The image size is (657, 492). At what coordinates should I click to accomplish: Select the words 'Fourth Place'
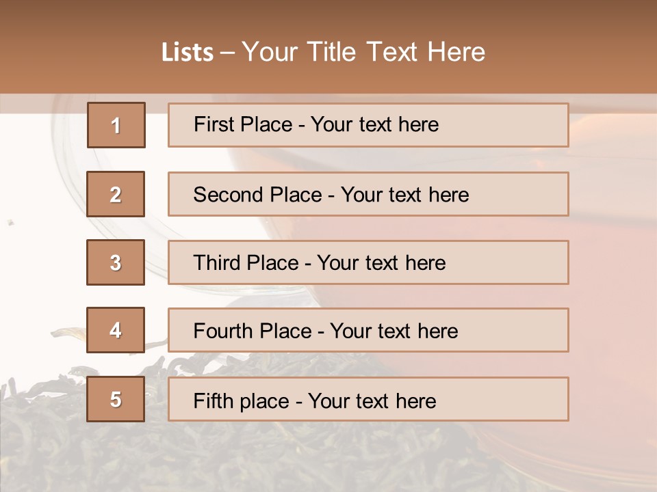pyautogui.click(x=252, y=331)
